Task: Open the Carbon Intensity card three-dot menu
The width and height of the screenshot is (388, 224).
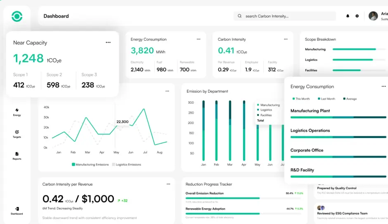Action: click(x=286, y=39)
